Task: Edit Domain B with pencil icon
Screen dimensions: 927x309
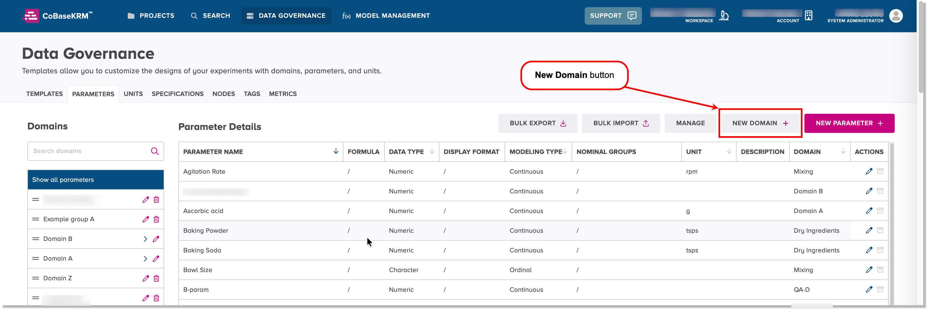Action: [156, 239]
